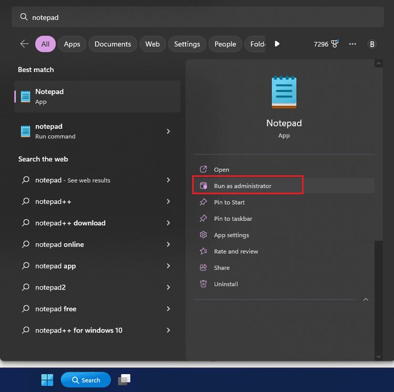
Task: Collapse the actions list with up chevron
Action: pos(366,300)
